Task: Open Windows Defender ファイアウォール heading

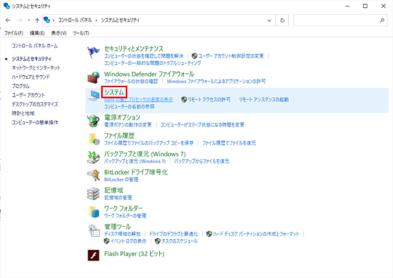Action: [149, 74]
